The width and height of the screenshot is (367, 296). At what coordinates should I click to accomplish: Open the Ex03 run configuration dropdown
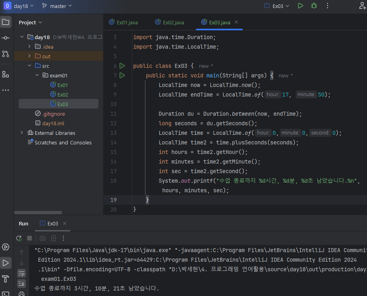(x=277, y=6)
